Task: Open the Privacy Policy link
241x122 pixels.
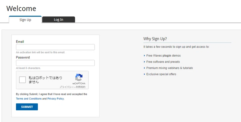Action: pyautogui.click(x=56, y=99)
